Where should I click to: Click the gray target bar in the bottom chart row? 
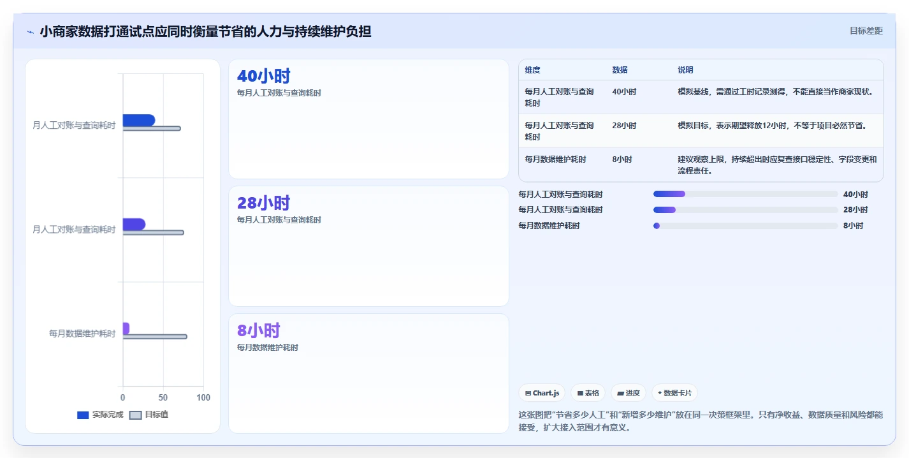tap(154, 336)
